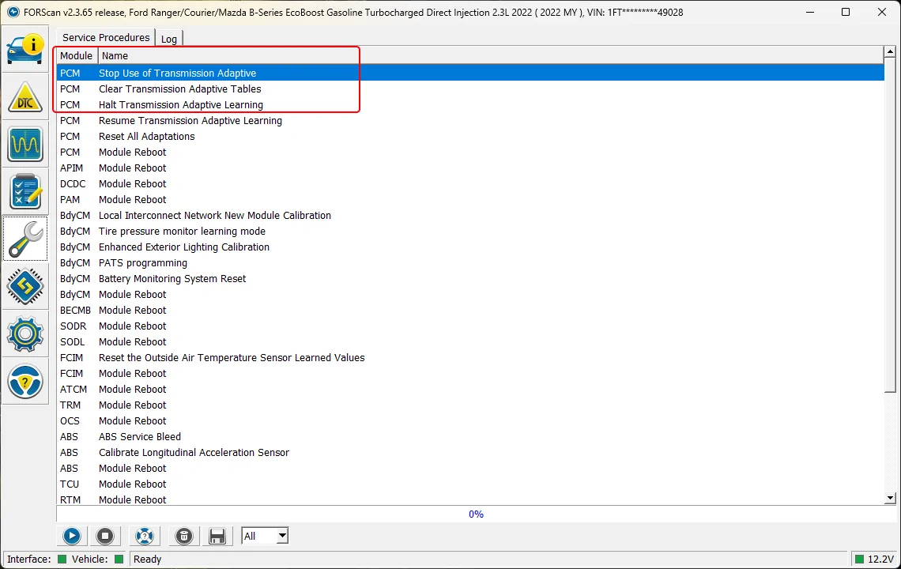Click the FORScan title bar app icon

[13, 12]
